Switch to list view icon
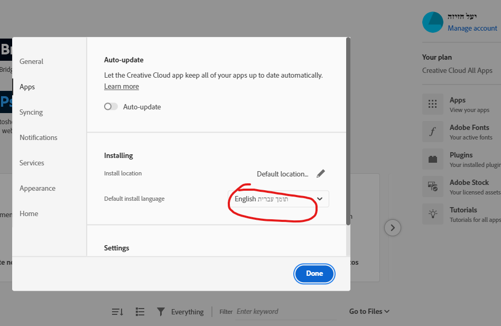This screenshot has width=501, height=326. point(140,312)
